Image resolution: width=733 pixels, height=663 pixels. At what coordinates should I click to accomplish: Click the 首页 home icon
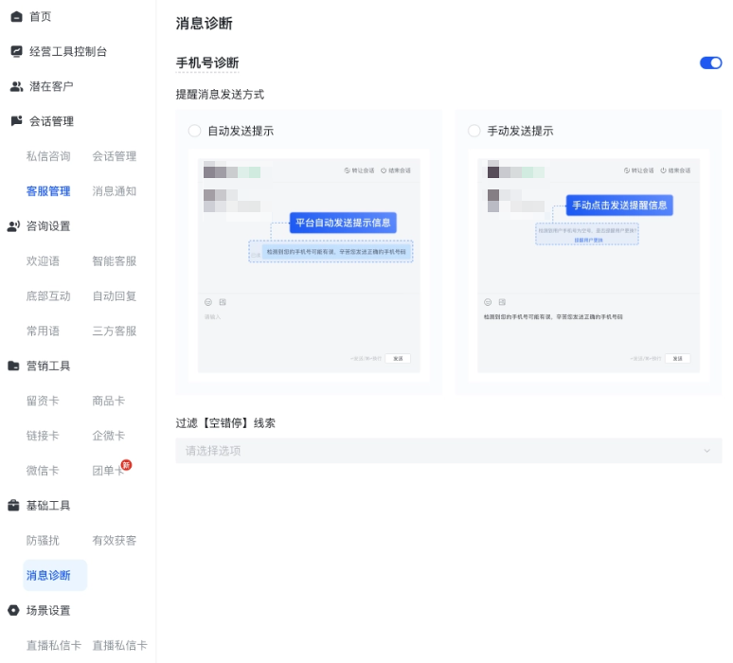[16, 17]
